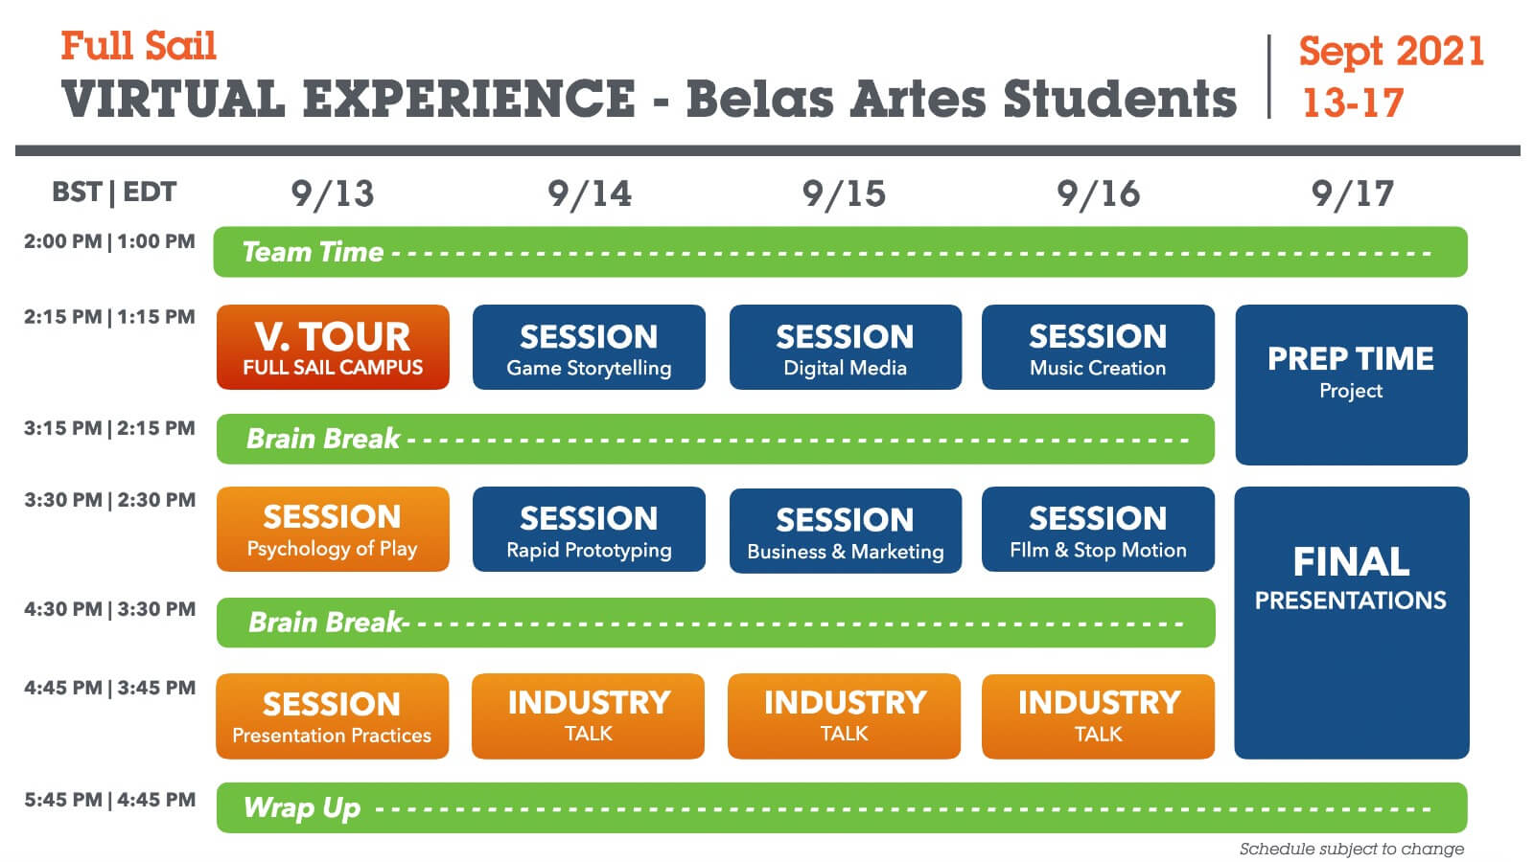The width and height of the screenshot is (1534, 862).
Task: Select the 9/16 Industry Talk block
Action: pyautogui.click(x=1098, y=716)
